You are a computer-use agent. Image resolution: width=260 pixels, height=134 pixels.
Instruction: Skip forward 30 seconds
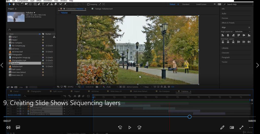coord(139,128)
